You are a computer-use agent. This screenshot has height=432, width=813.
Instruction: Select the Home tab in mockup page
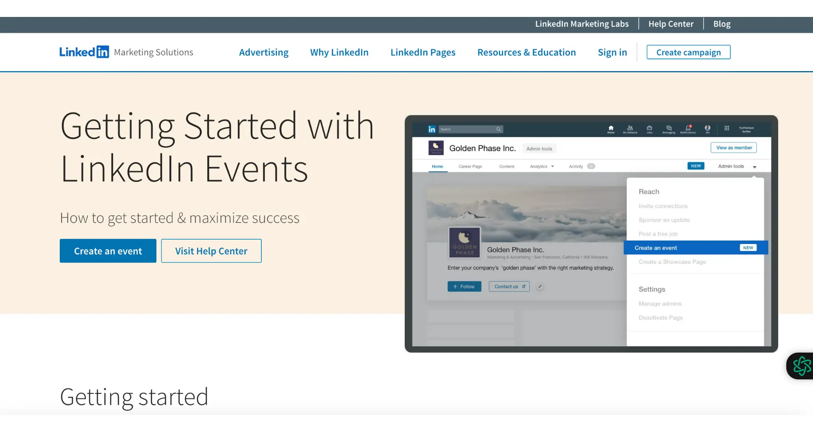click(437, 166)
